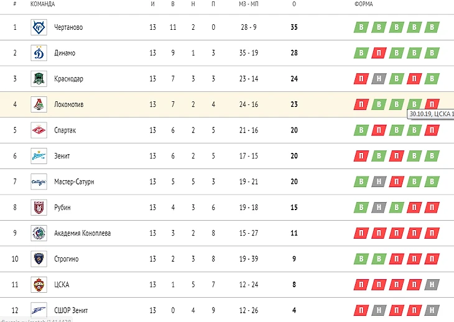Click the Мастер-Сатурн team logo
Screen dimensions: 454x322
coord(39,182)
